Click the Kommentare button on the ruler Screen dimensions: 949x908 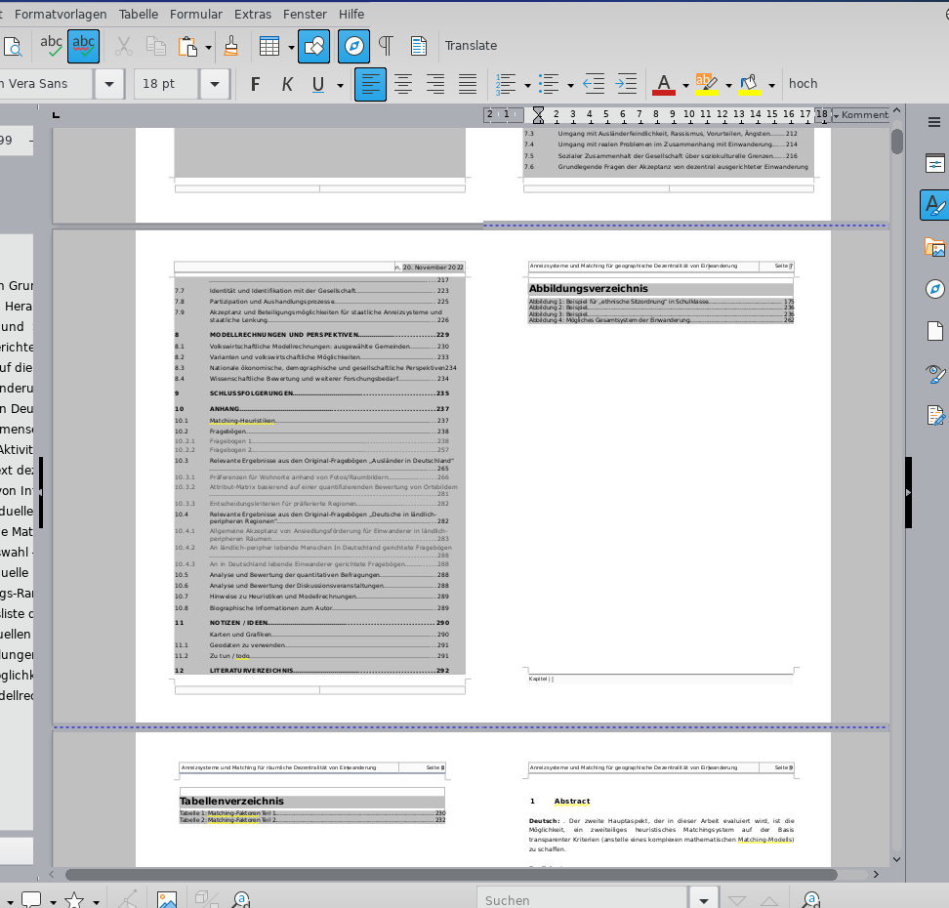[x=861, y=115]
